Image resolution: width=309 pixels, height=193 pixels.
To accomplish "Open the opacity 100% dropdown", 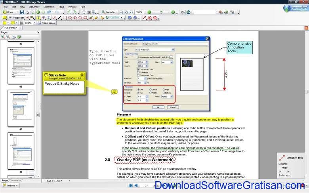I will (34, 23).
